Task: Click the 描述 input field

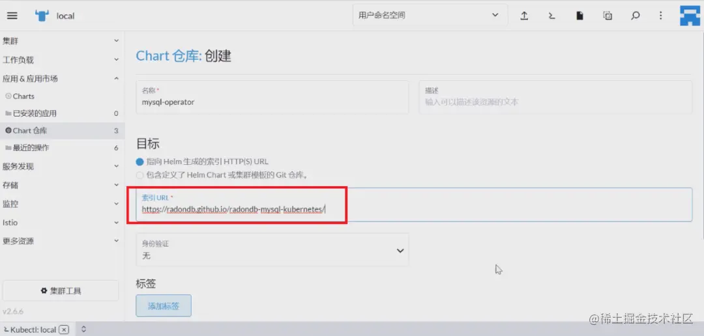Action: click(x=555, y=97)
